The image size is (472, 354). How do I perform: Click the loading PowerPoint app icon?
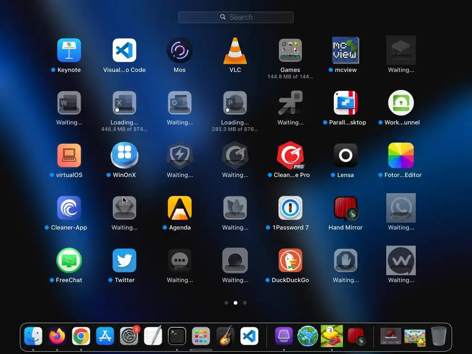(x=235, y=103)
